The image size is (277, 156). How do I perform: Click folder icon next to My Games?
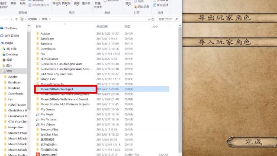point(38,109)
